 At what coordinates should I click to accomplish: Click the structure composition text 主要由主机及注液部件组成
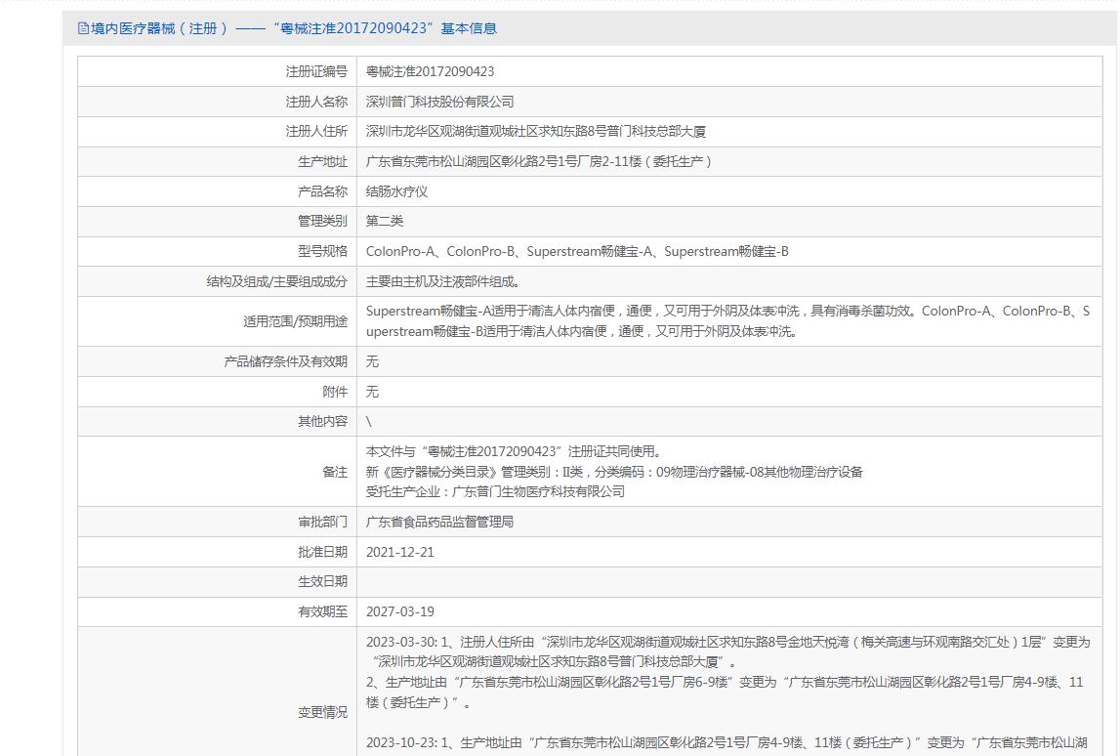pyautogui.click(x=443, y=282)
